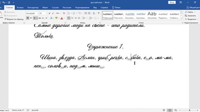The width and height of the screenshot is (200, 112).
Task: Click Найти find button
Action: pos(190,12)
